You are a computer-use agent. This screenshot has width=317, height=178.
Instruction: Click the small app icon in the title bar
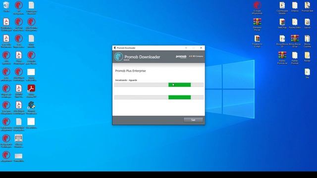[x=115, y=48]
